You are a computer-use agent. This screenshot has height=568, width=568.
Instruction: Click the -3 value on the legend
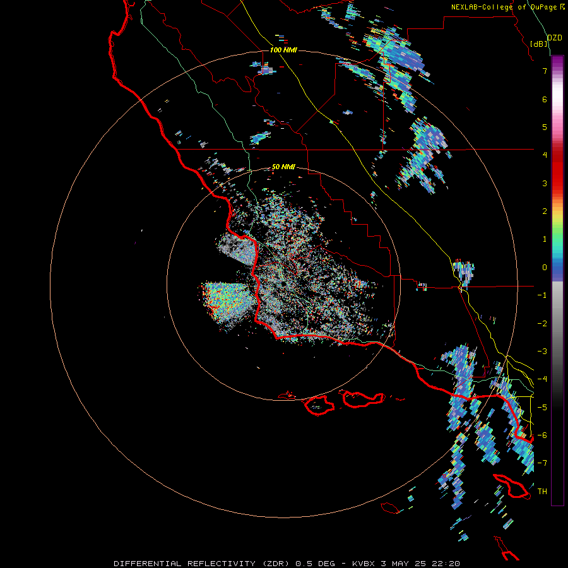542,352
